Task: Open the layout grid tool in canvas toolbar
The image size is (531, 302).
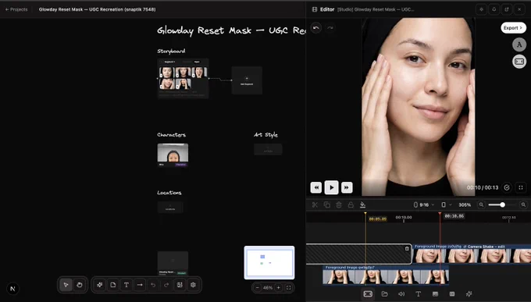Action: 180,285
